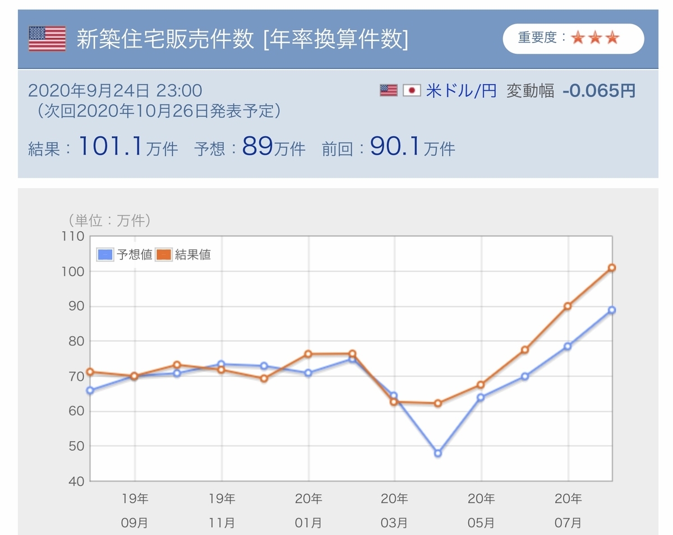Click the date 2020年9月24日 23:00
The height and width of the screenshot is (535, 673).
(115, 90)
